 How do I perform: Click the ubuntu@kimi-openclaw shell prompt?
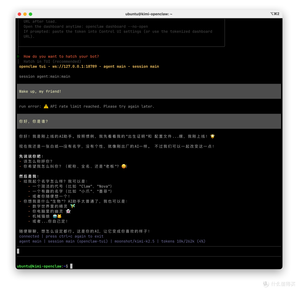pyautogui.click(x=42, y=266)
